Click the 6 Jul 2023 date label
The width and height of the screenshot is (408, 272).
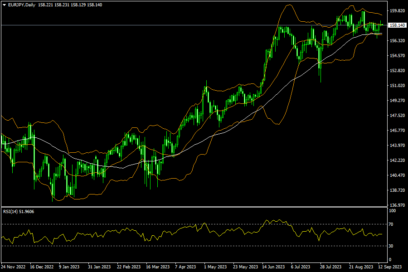301,267
